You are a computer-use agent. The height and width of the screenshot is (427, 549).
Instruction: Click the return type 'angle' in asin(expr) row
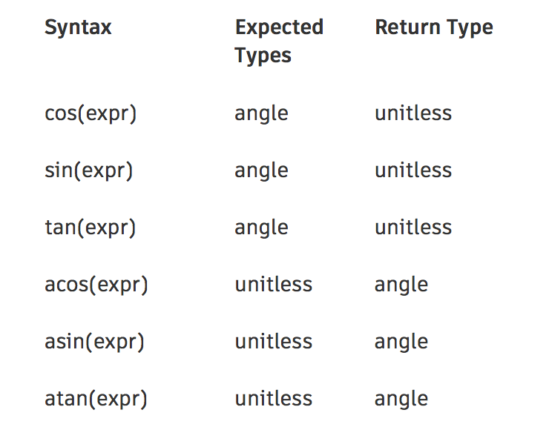click(401, 342)
